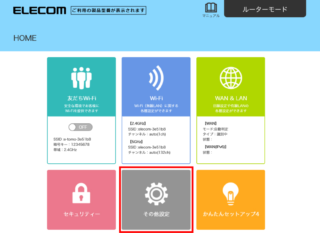This screenshot has width=320, height=233.
Task: Open the Wi-Fi signal waves icon
Action: tap(156, 78)
